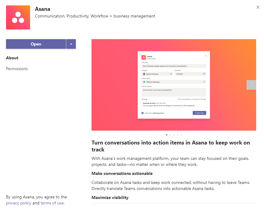This screenshot has width=264, height=208.
Task: Click the 'Turn conversations into action items' headline
Action: [171, 146]
